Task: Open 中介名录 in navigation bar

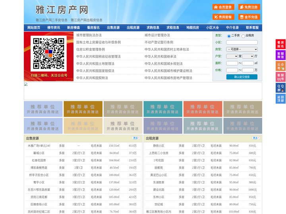Action: click(232, 28)
